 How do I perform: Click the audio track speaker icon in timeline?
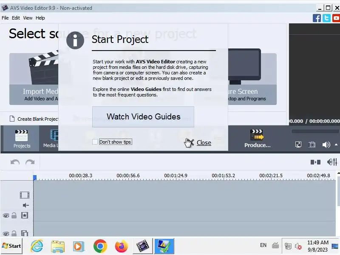[x=26, y=205]
